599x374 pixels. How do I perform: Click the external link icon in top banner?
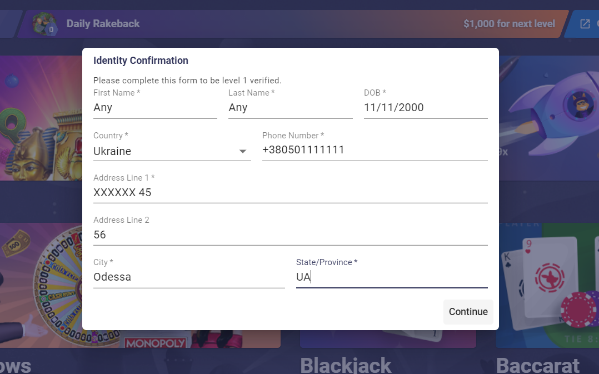585,24
